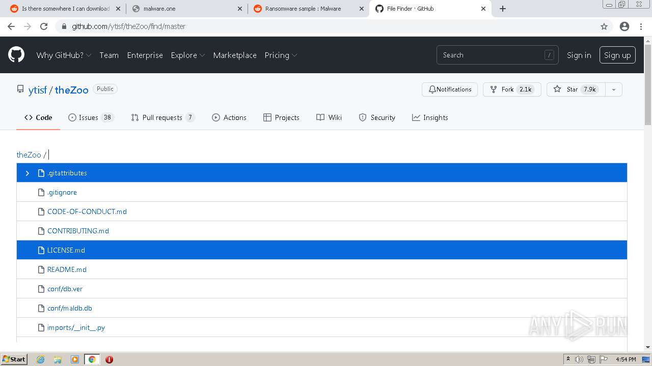The image size is (652, 366).
Task: Click the Sign up button
Action: (617, 55)
